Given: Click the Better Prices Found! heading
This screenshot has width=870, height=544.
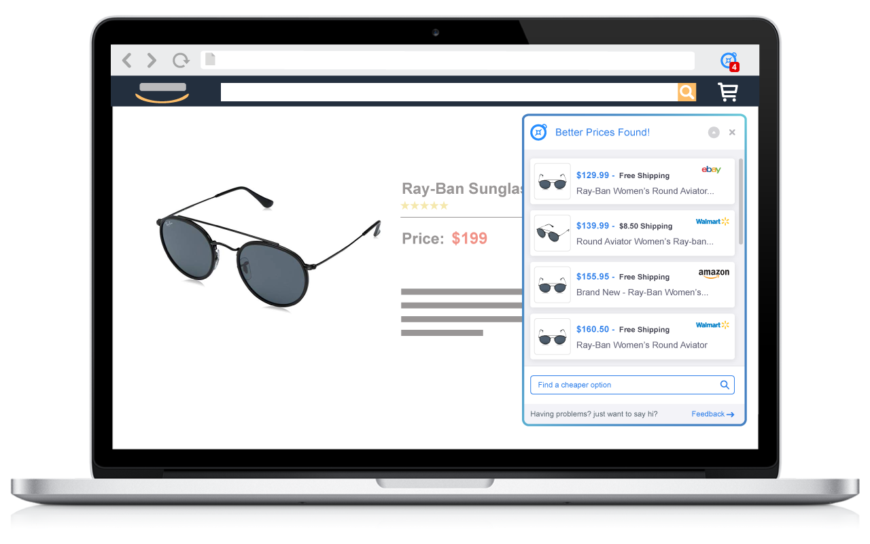Looking at the screenshot, I should point(602,133).
